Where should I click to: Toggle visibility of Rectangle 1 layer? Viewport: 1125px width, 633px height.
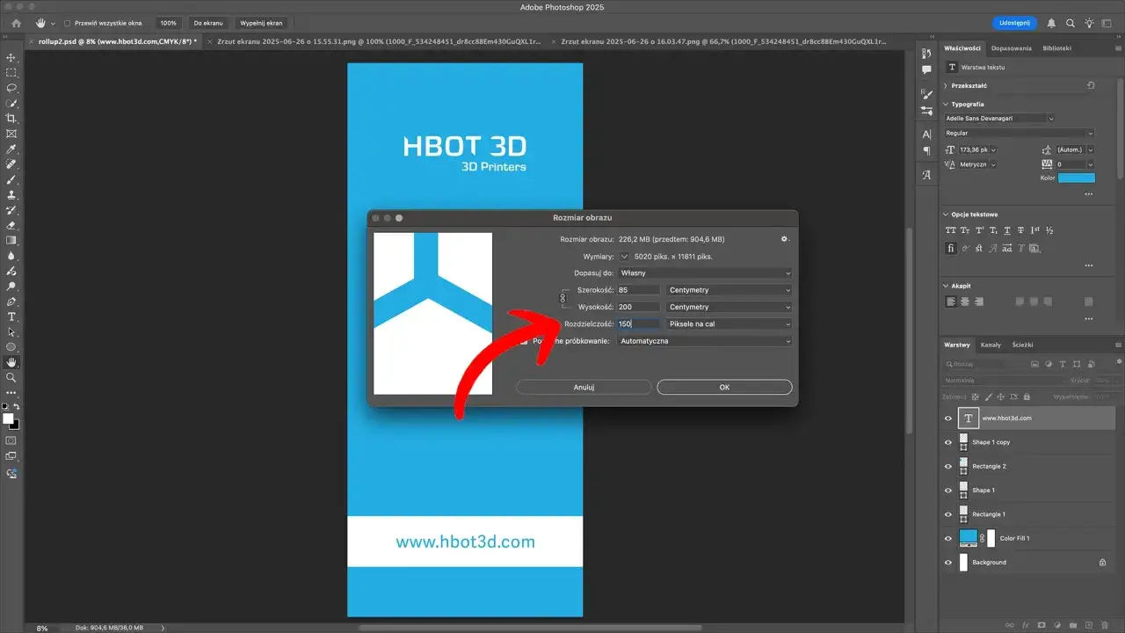(948, 514)
